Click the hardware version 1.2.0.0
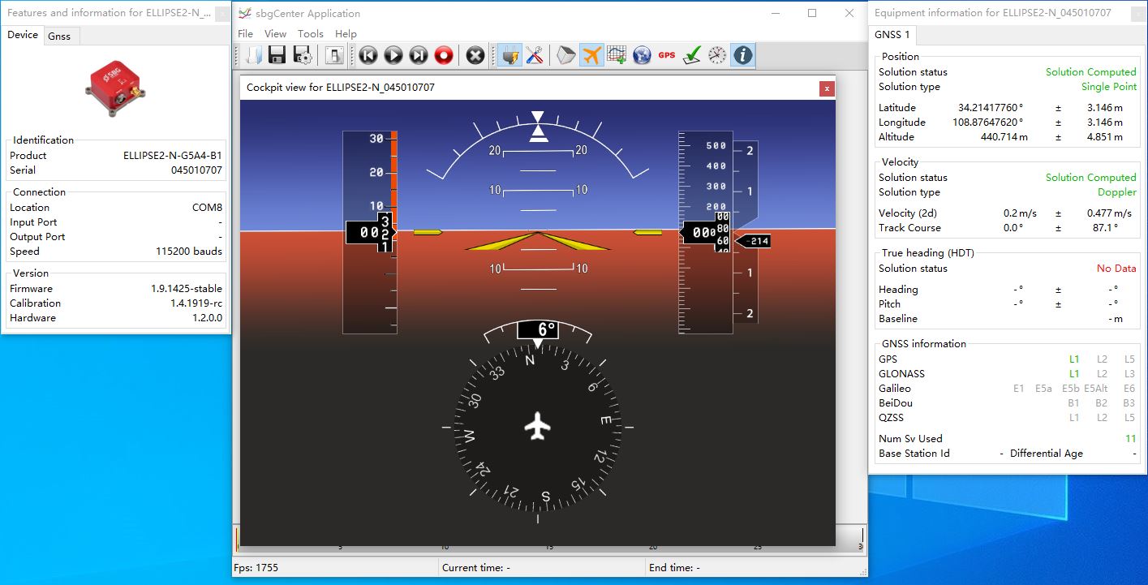This screenshot has height=585, width=1148. point(207,318)
